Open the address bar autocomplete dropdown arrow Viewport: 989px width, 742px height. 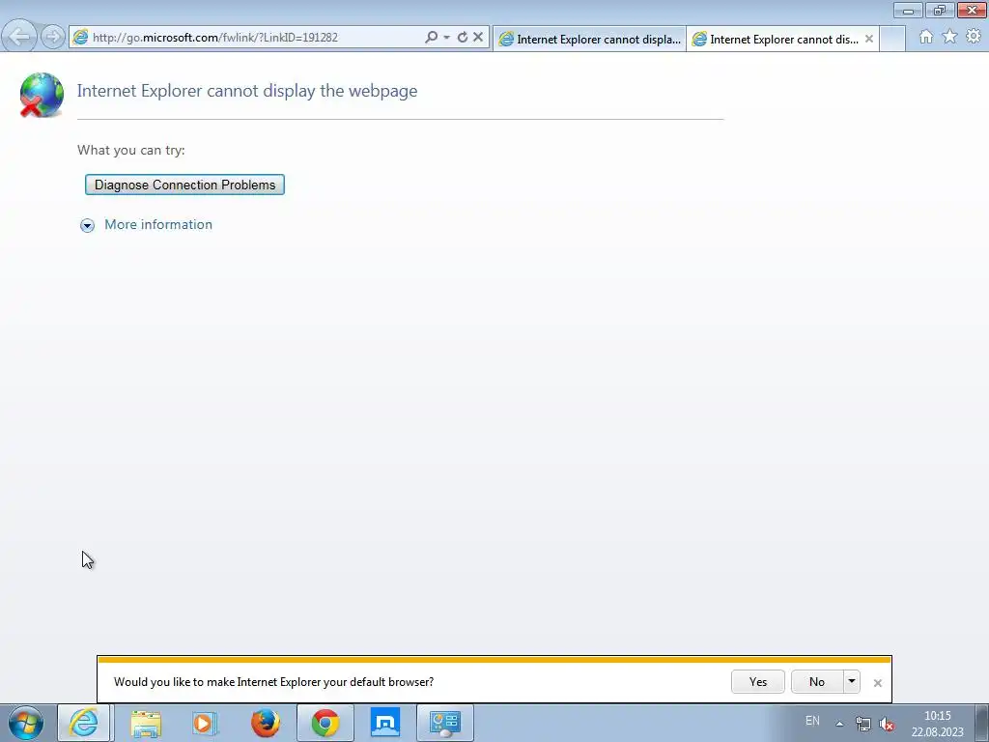pyautogui.click(x=446, y=38)
